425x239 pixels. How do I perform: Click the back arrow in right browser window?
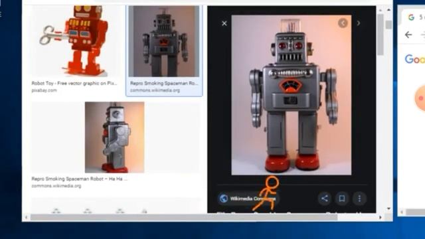coord(408,35)
